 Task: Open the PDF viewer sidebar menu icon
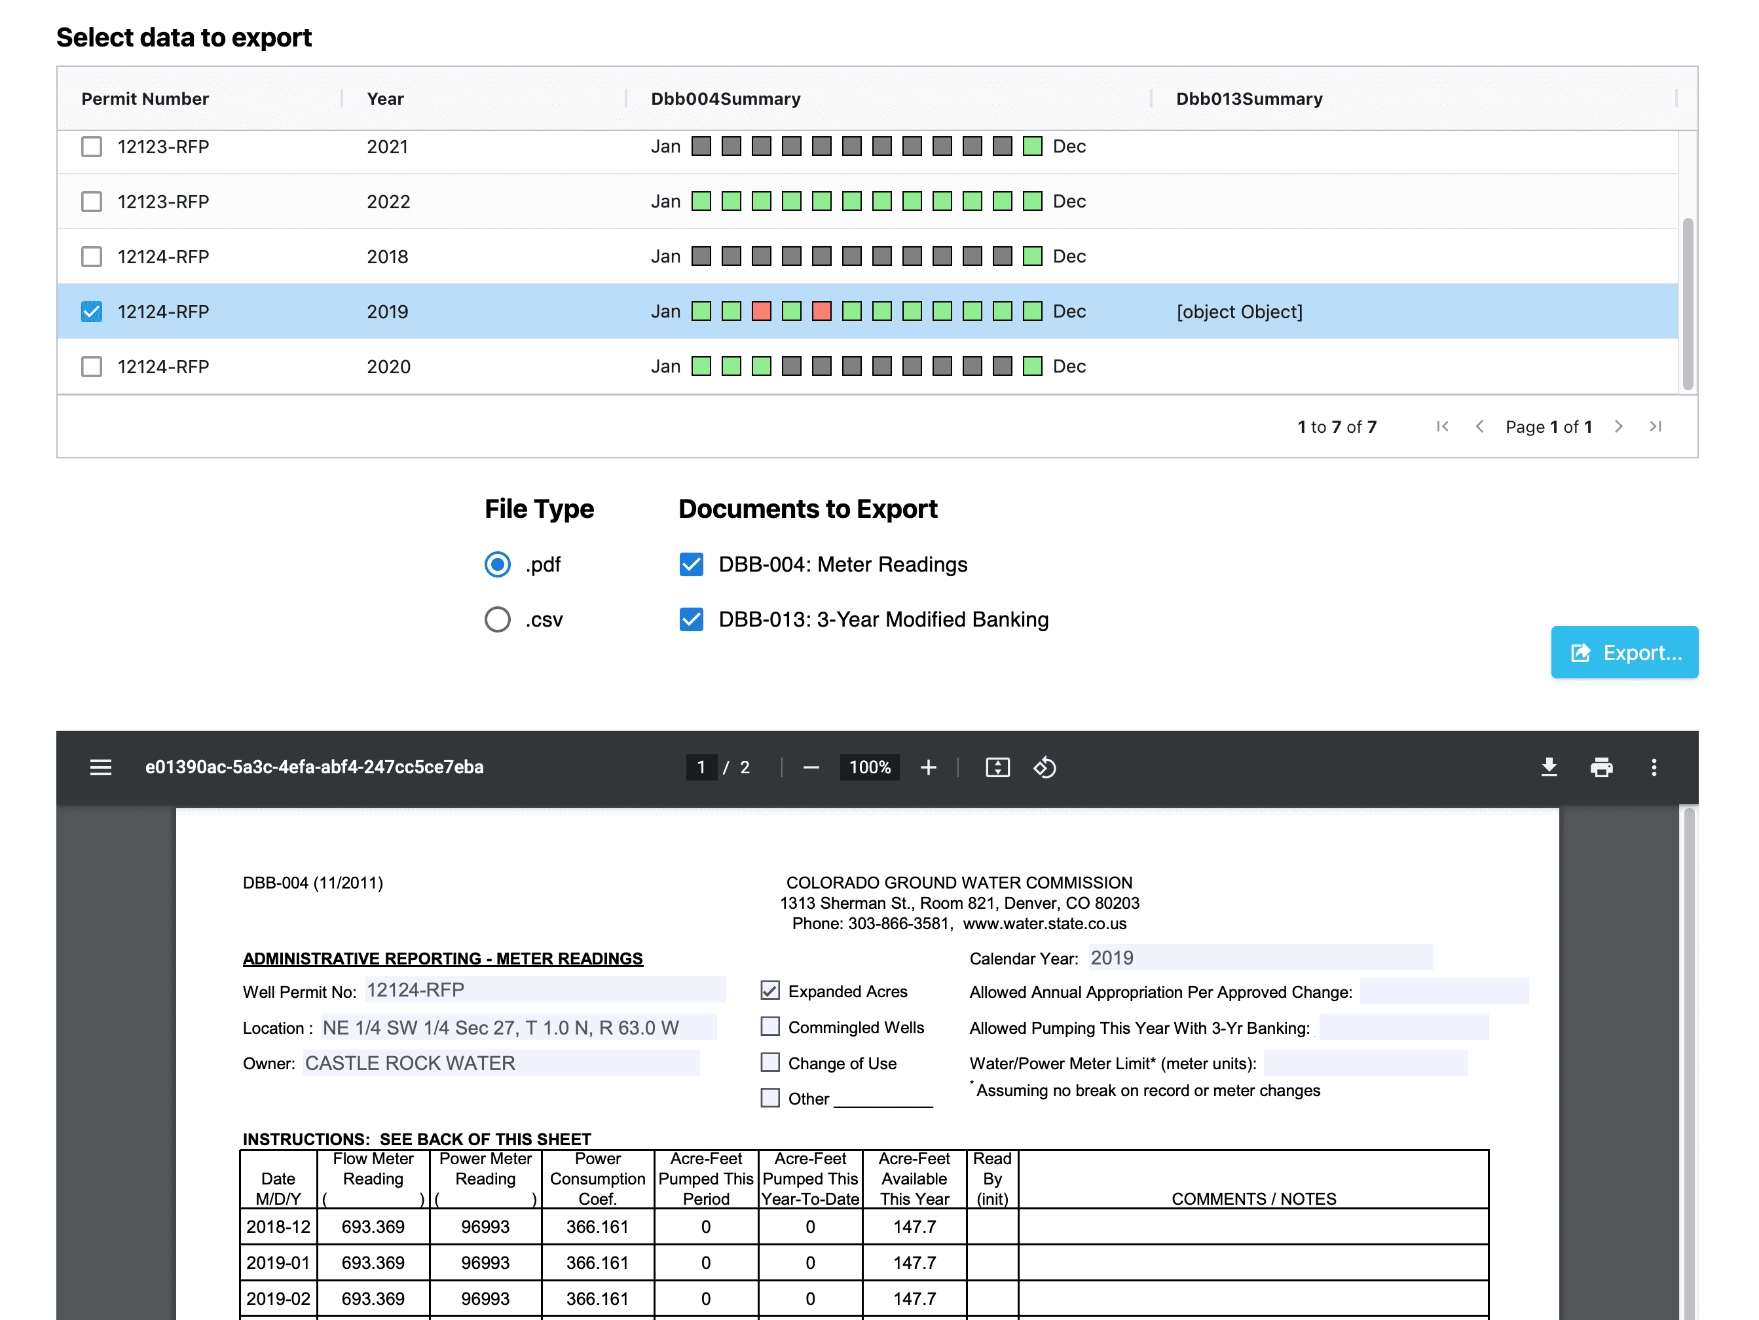[100, 767]
